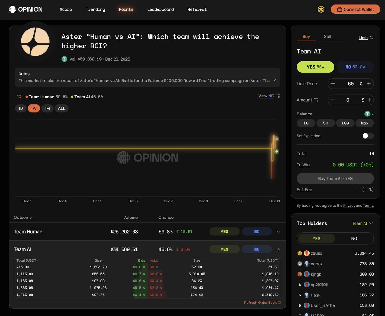385x316 pixels.
Task: Decrease amount with minus icon
Action: (x=332, y=100)
